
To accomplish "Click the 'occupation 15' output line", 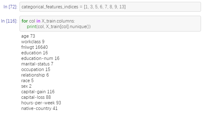I will [x=36, y=69].
